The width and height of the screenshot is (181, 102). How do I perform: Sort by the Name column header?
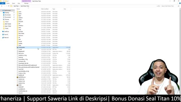click(18, 9)
